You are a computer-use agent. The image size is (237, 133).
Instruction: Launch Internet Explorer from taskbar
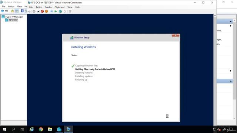31,129
